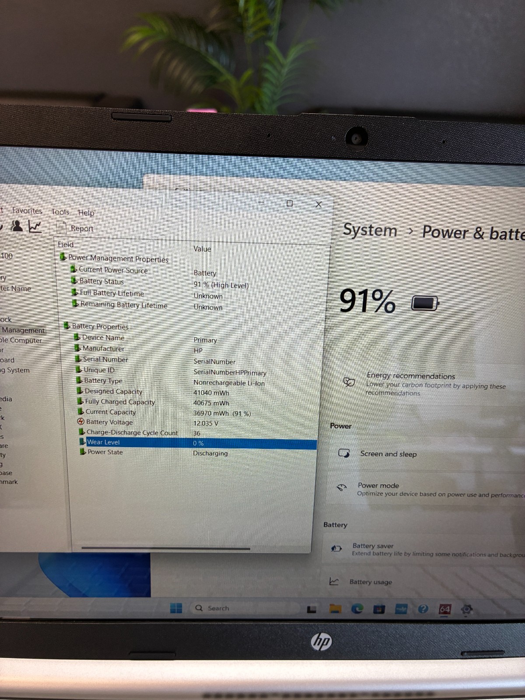This screenshot has width=525, height=700.
Task: Click the battery level icon beside 91%
Action: (x=425, y=303)
